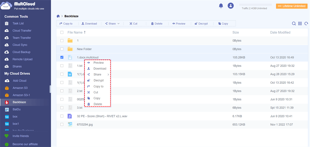Click the traffic usage progress bar
Viewport: 310px width, 147px height.
pos(255,5)
